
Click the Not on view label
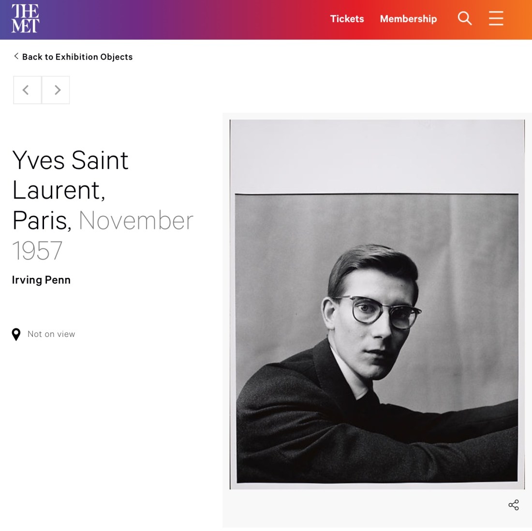point(51,334)
